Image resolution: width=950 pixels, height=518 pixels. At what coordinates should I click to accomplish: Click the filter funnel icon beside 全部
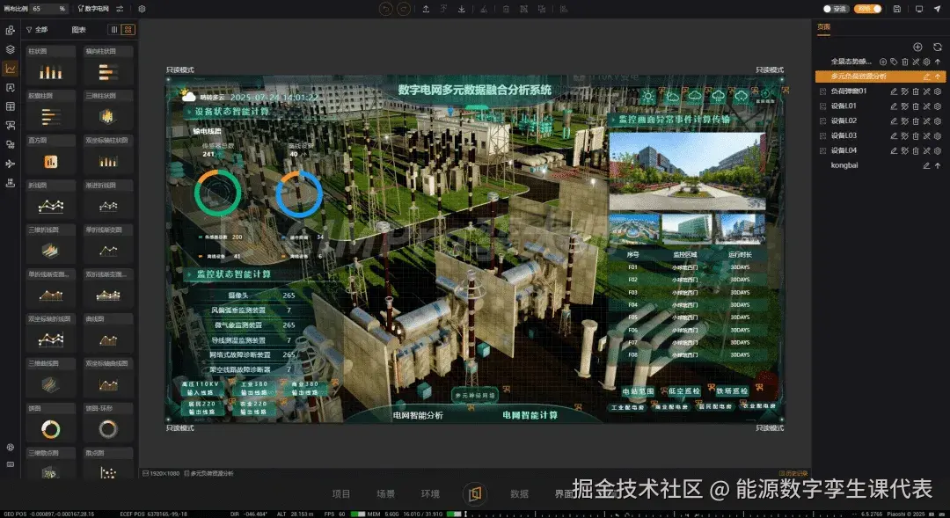(30, 29)
